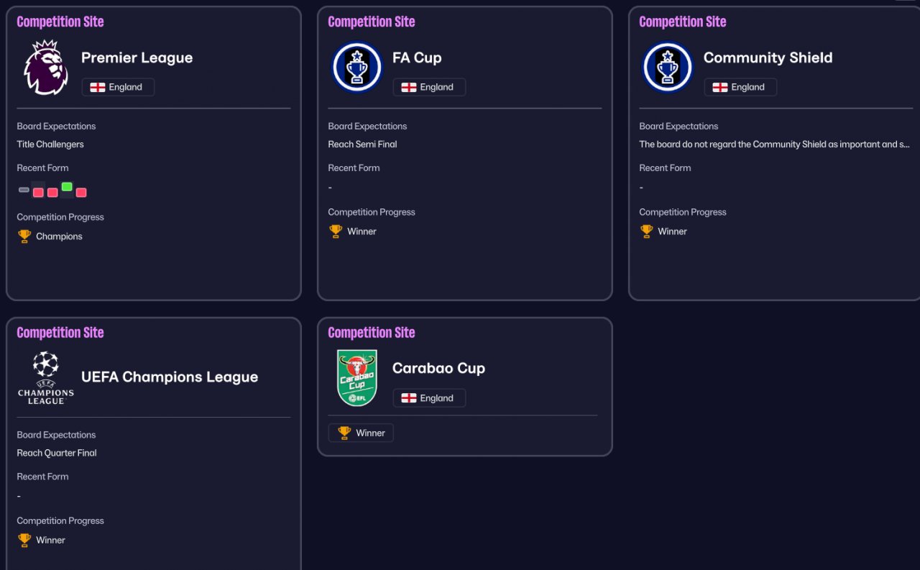Screen dimensions: 920x570
Task: Open the FA Cup Competition Site link
Action: coord(372,22)
